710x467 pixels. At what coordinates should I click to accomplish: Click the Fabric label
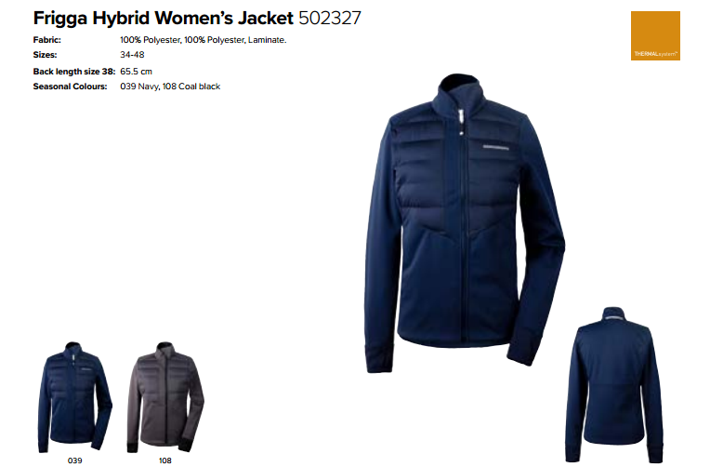47,40
